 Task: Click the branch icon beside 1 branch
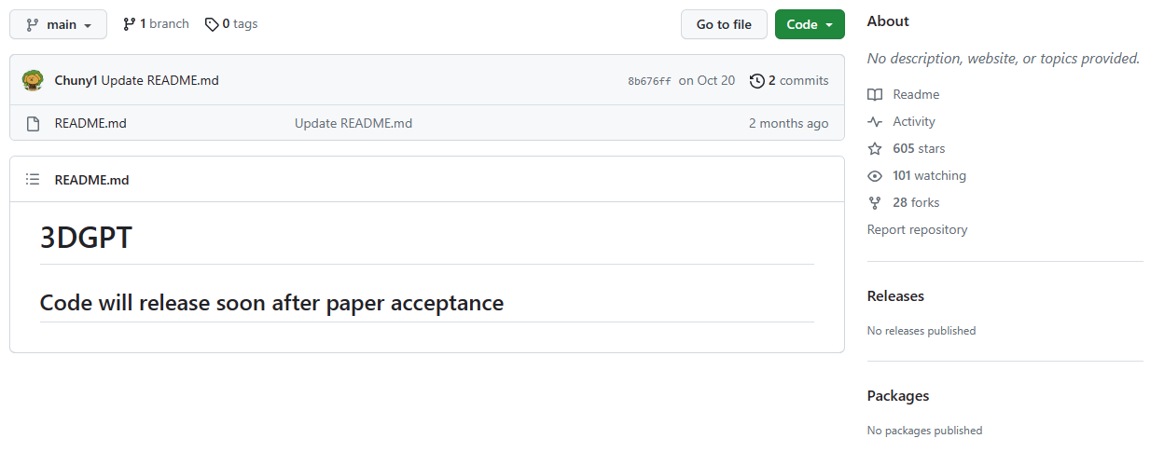129,24
